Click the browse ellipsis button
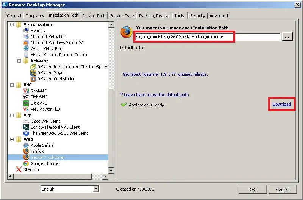This screenshot has width=303, height=200. (x=287, y=37)
